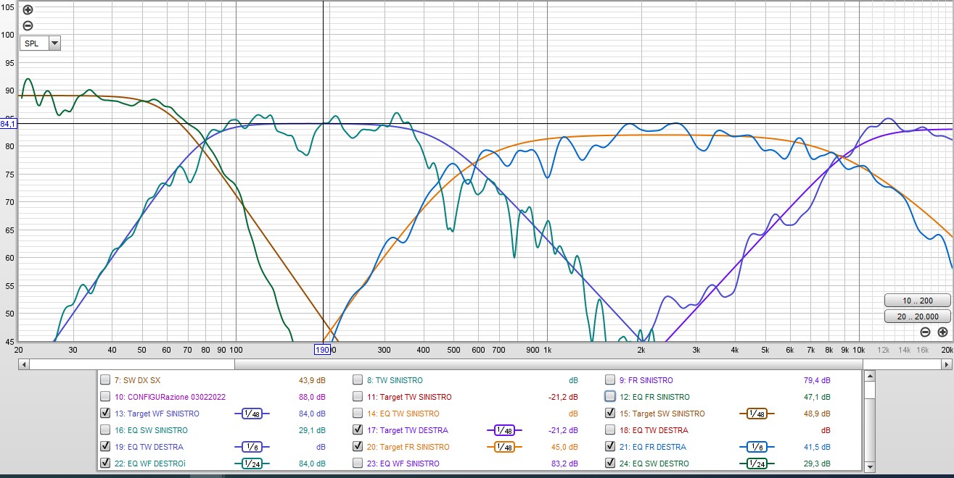Viewport: 954px width, 478px height.
Task: Uncheck the 22: EQ WF DESTROì checkbox
Action: 106,464
